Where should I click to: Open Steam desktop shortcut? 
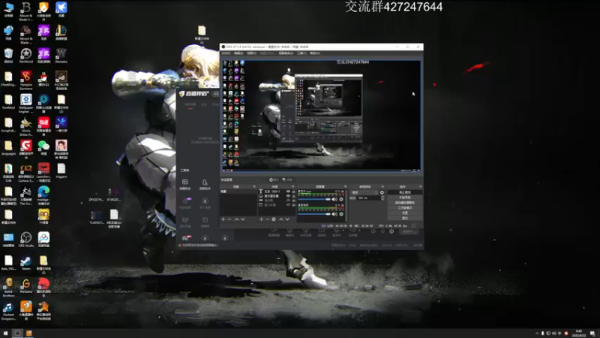point(26,263)
